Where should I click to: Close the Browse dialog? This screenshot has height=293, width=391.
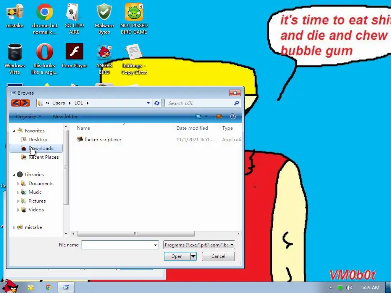coord(235,93)
